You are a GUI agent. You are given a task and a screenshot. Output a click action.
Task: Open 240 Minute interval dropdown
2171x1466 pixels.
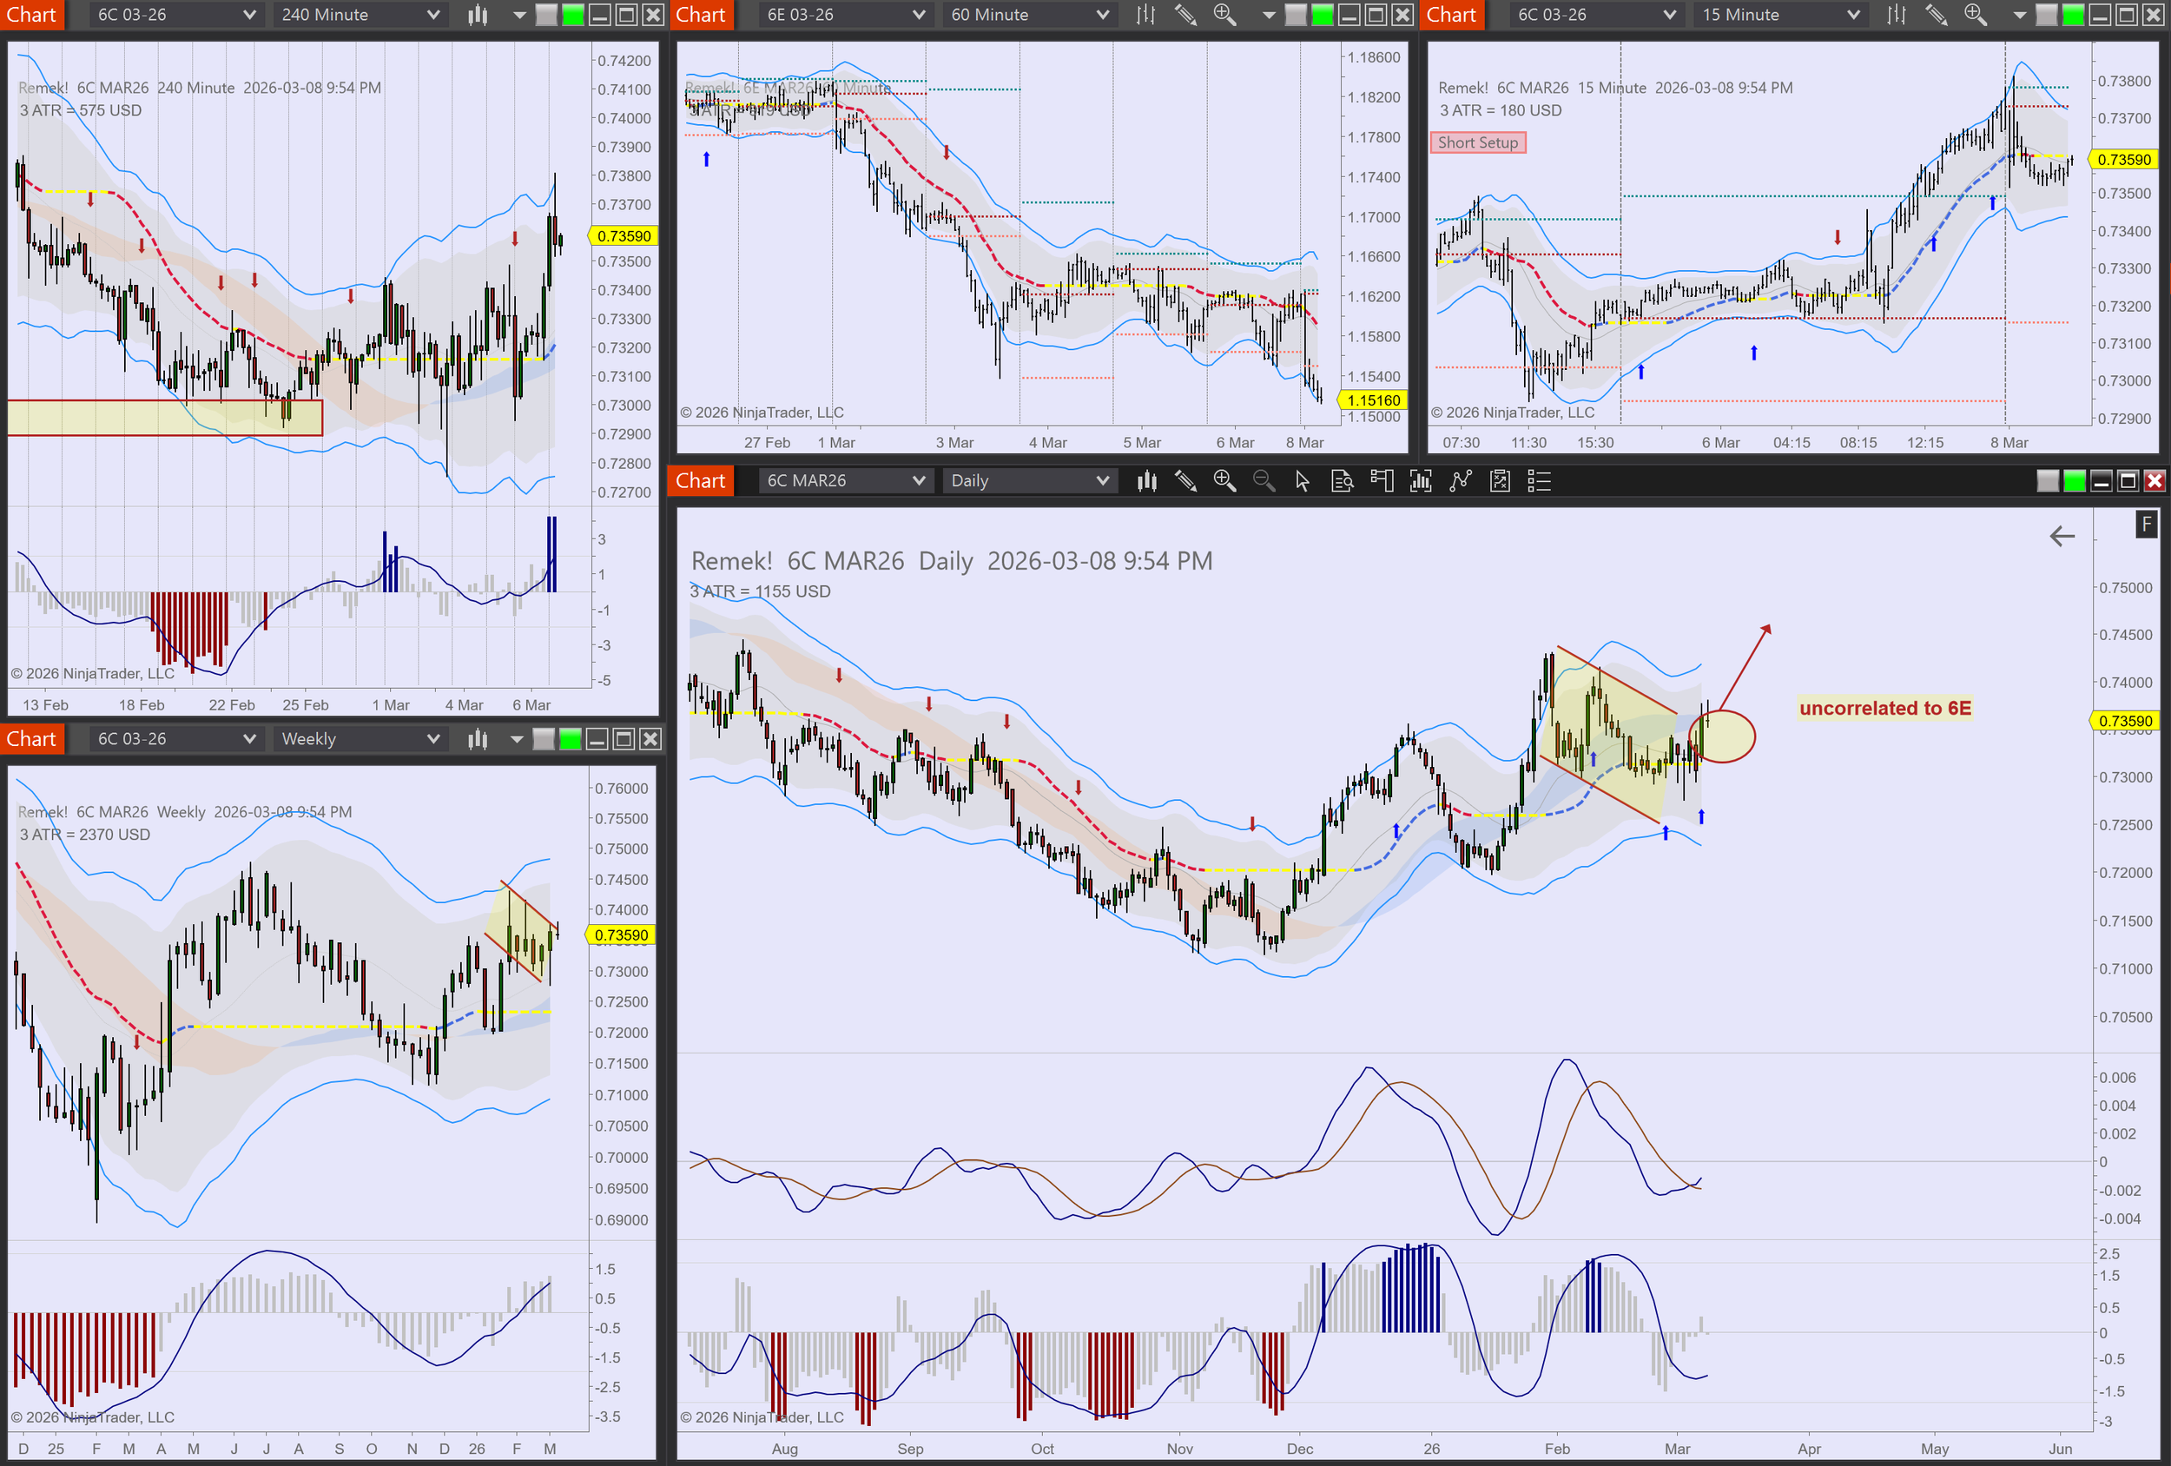tap(360, 15)
